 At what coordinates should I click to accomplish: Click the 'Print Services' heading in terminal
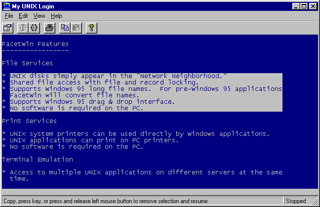29,121
